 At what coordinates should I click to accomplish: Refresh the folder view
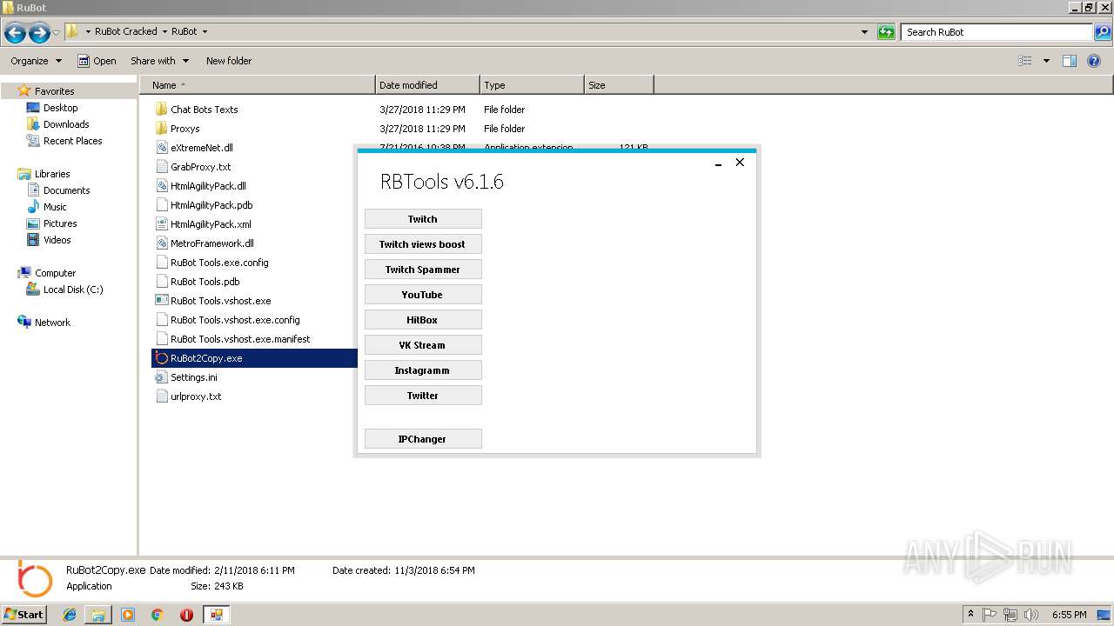(x=886, y=32)
